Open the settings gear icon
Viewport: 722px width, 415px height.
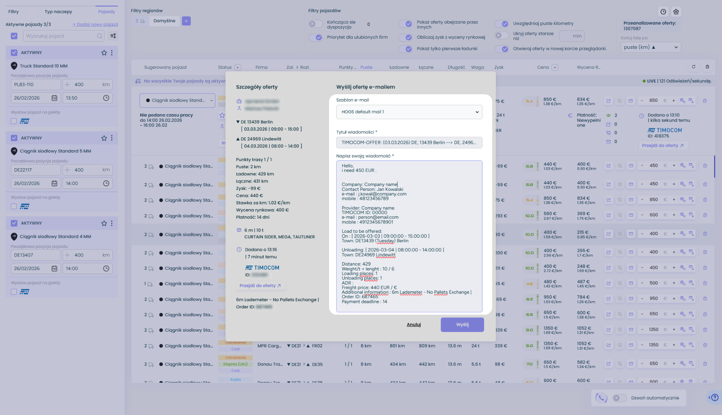tap(676, 12)
